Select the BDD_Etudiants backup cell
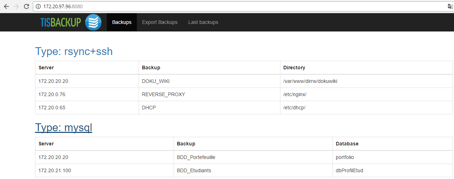 [x=194, y=170]
